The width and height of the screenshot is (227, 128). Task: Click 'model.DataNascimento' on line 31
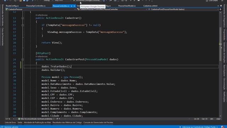point(56,84)
